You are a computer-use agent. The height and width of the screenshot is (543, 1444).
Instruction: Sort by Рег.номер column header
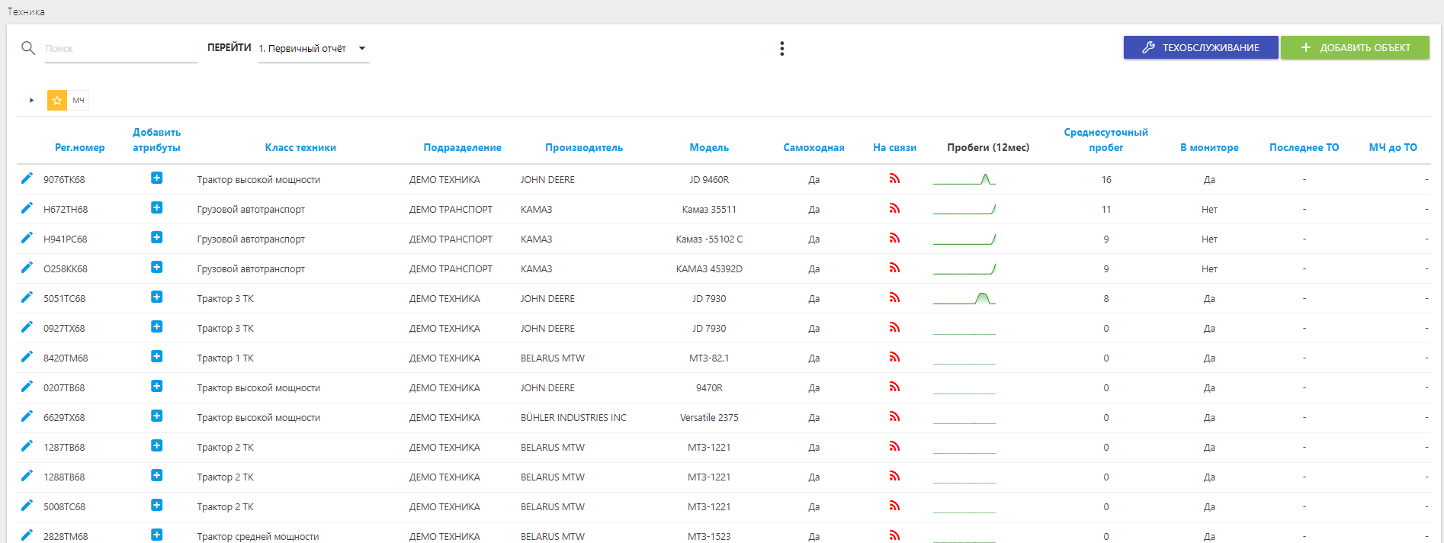pos(79,147)
